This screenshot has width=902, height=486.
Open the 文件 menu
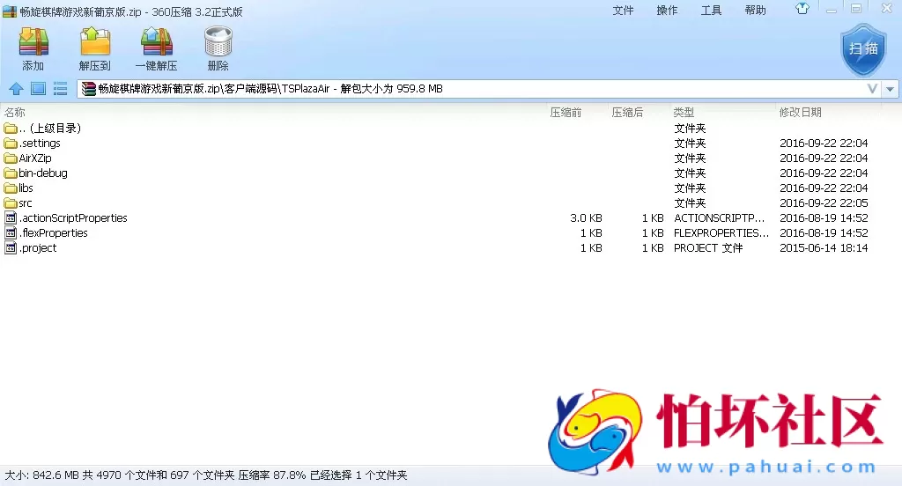(623, 11)
